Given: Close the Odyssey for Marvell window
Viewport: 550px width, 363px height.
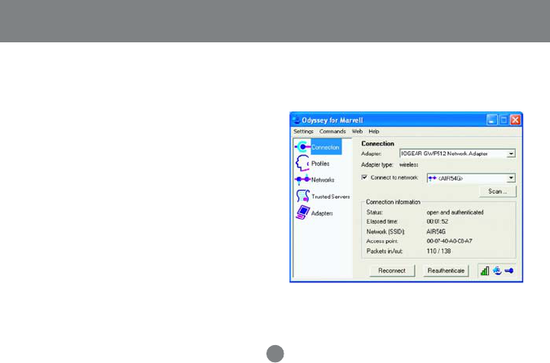Looking at the screenshot, I should [x=515, y=120].
